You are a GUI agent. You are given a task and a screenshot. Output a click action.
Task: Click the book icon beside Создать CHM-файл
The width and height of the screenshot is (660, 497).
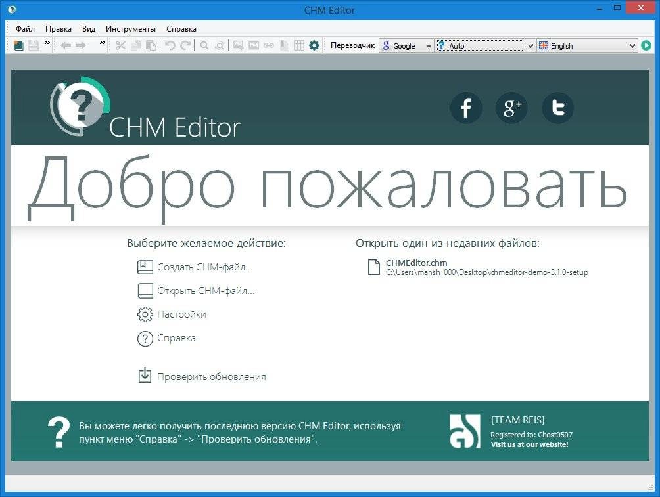tap(145, 267)
